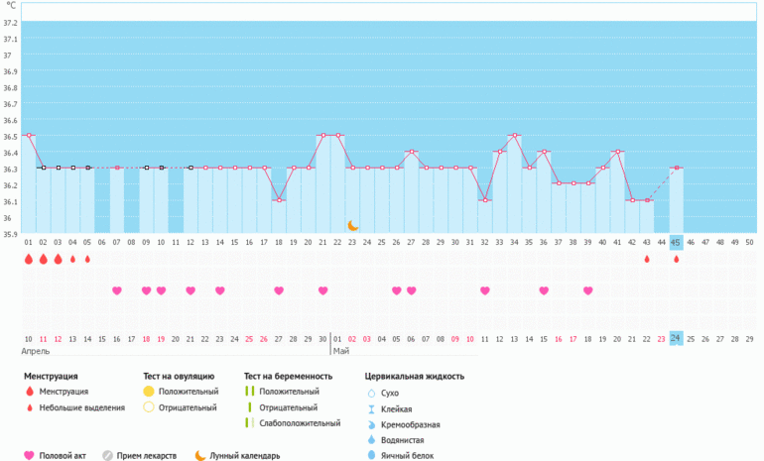This screenshot has width=764, height=461.
Task: Click the Сухо cervical fluid legend icon
Action: pyautogui.click(x=371, y=392)
